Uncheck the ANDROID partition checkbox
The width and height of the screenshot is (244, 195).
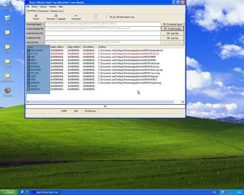click(28, 83)
